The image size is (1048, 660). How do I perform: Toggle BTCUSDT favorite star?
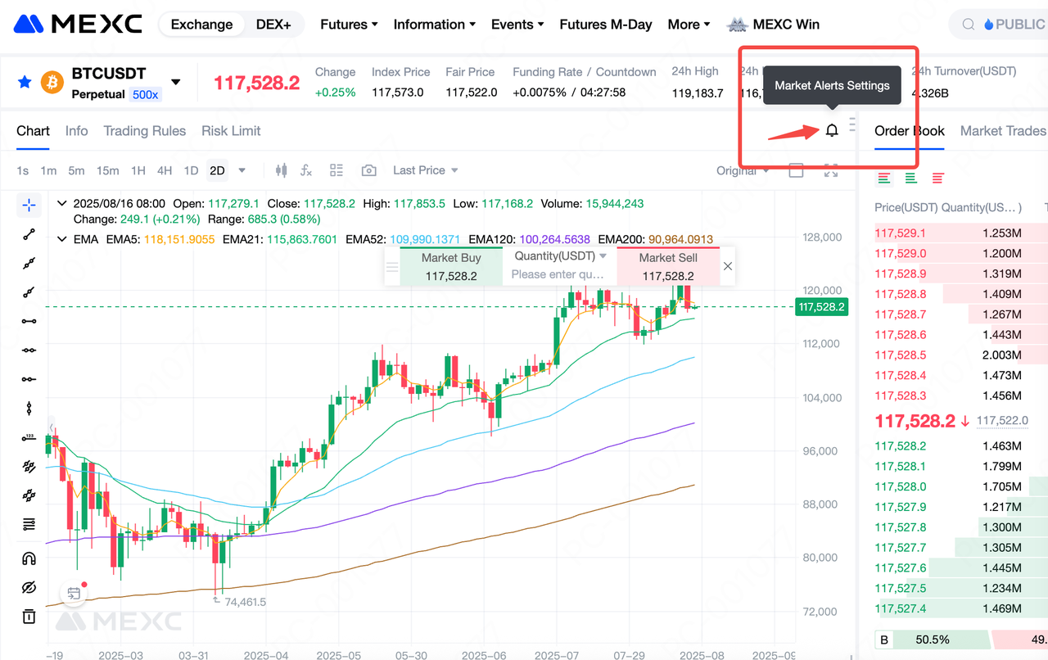click(25, 82)
